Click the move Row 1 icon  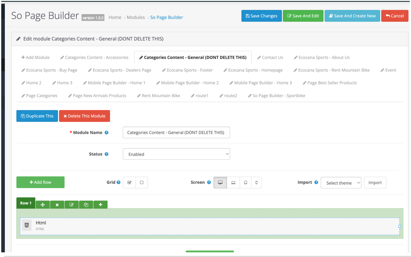pos(43,205)
